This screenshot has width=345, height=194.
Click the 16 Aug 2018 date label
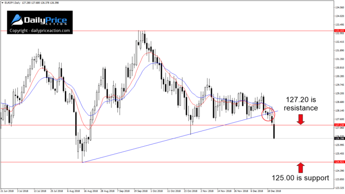[x=91, y=191]
